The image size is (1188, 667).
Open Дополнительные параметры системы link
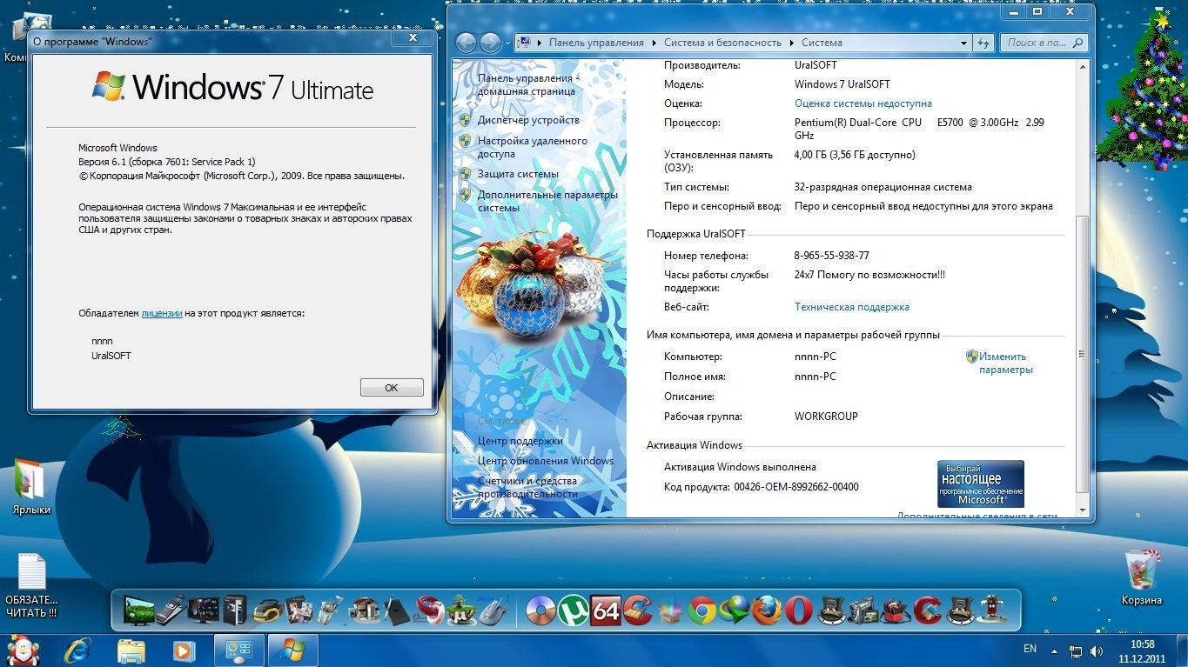[547, 201]
